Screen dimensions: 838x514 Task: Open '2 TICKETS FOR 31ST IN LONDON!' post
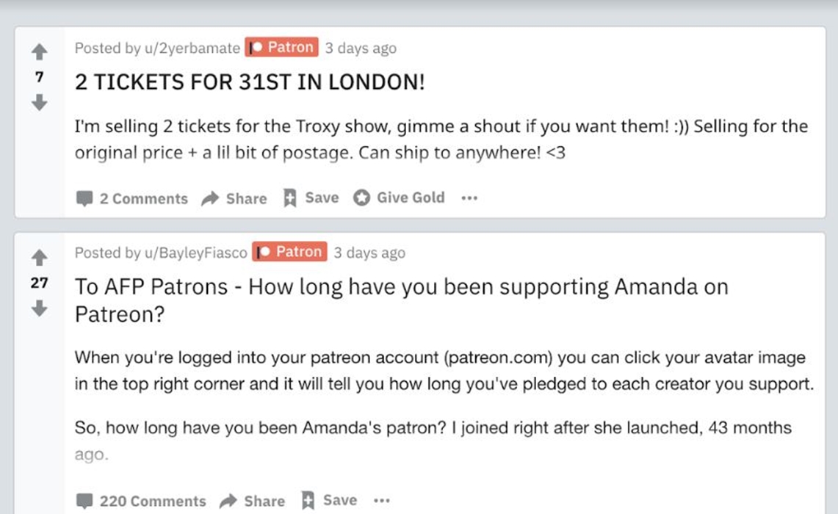coord(250,82)
